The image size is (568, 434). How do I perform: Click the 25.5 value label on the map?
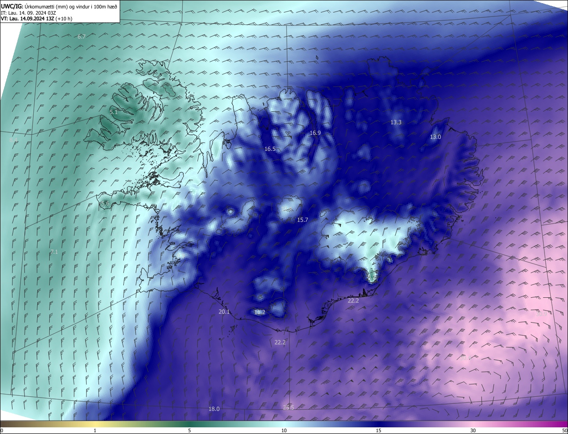(288, 407)
